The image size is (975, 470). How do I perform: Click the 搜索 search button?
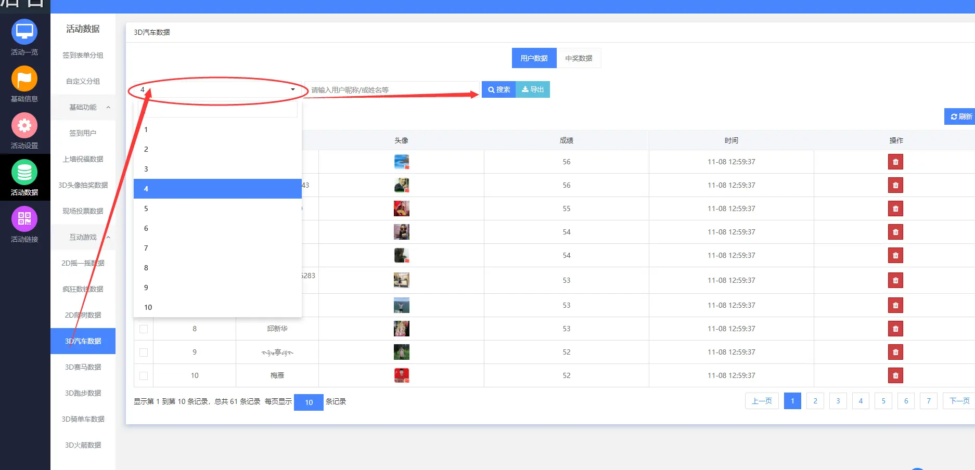click(x=498, y=89)
